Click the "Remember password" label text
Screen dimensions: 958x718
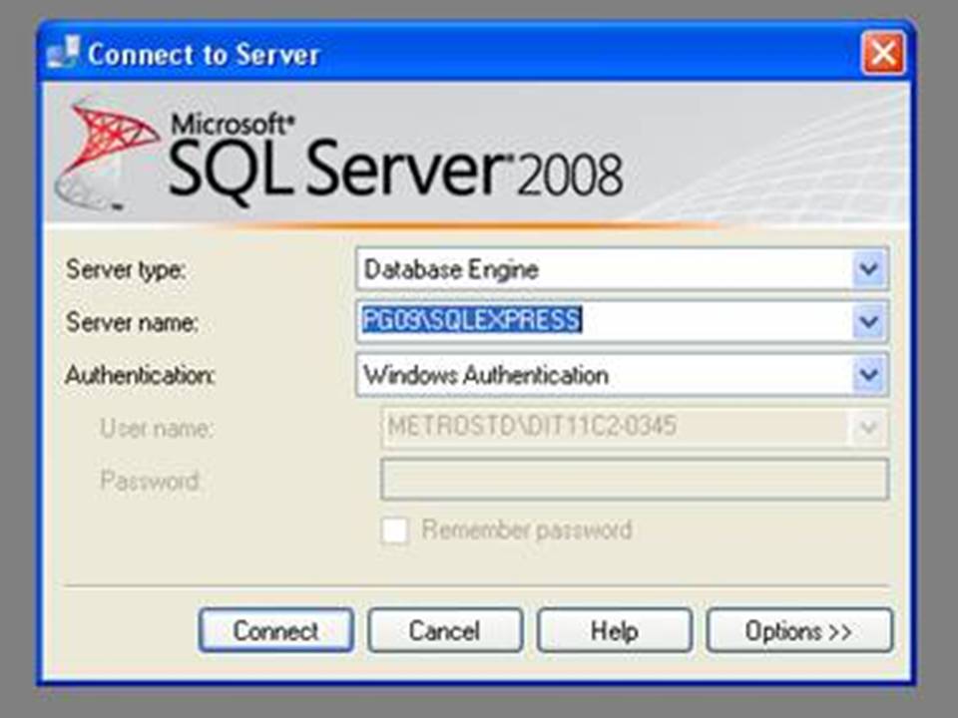click(527, 530)
